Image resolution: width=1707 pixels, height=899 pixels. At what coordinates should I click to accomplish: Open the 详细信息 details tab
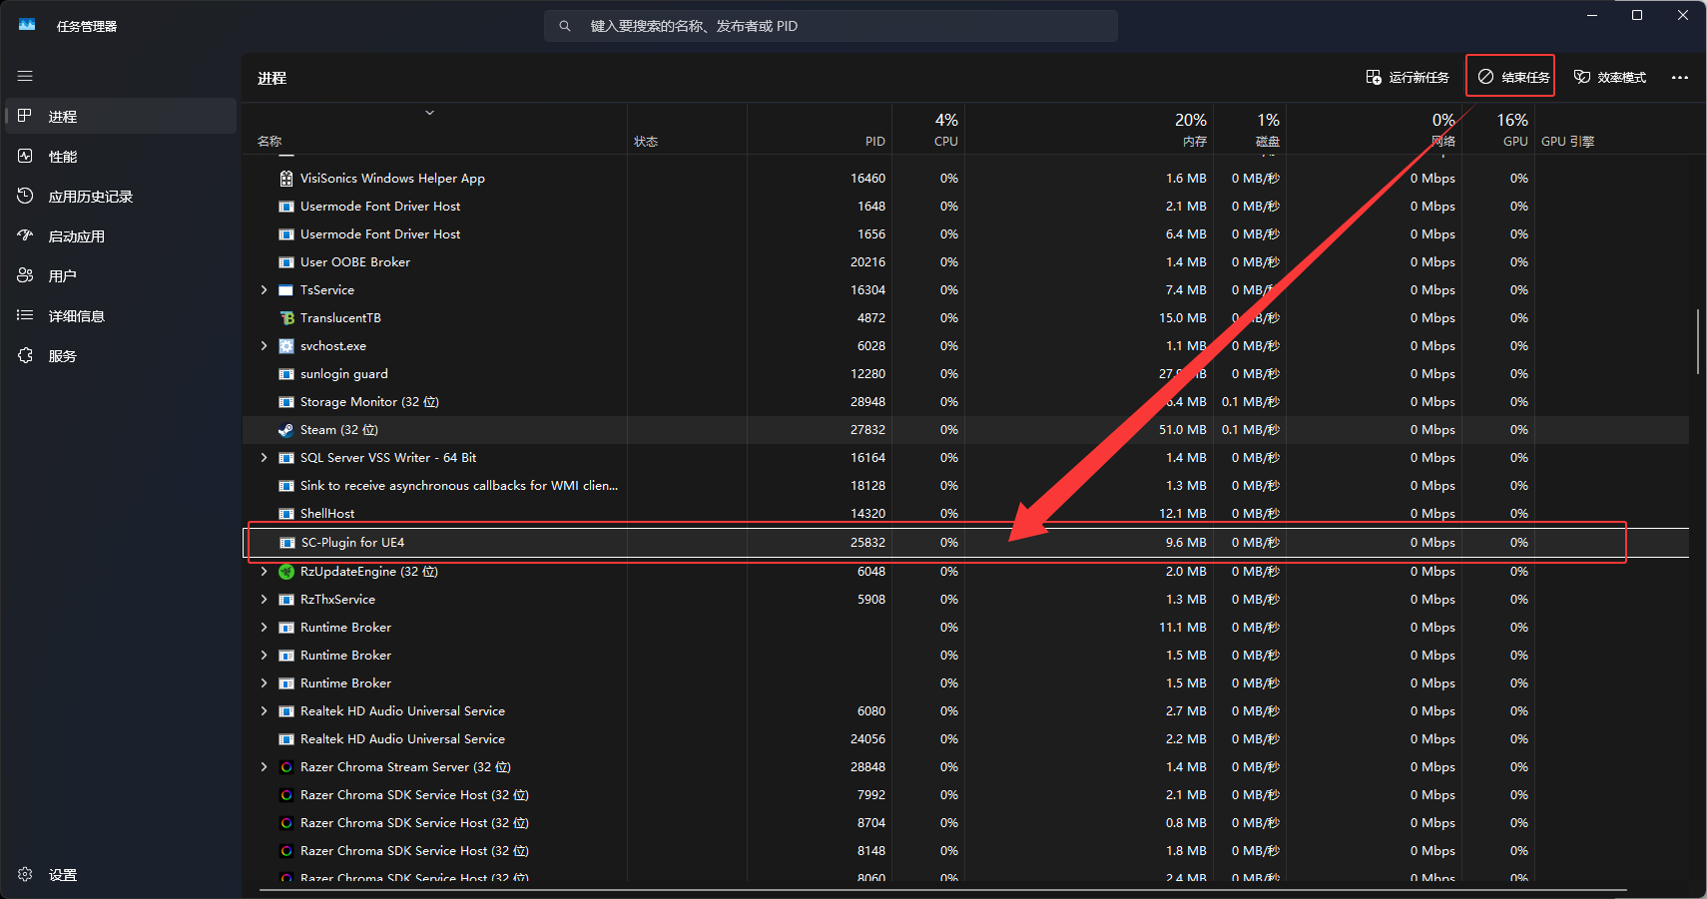click(x=121, y=315)
